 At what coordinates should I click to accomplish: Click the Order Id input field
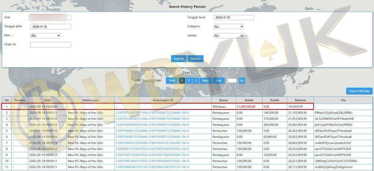pyautogui.click(x=50, y=45)
